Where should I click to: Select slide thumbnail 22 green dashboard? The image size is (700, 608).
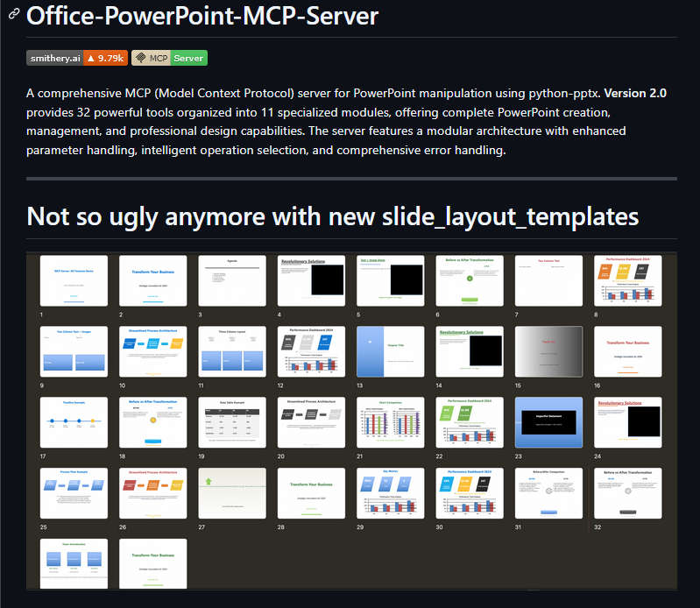470,423
